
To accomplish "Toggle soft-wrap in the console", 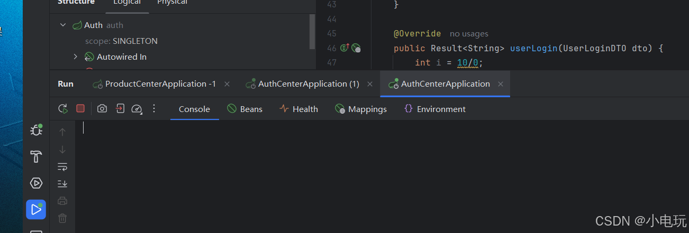I will tap(62, 166).
